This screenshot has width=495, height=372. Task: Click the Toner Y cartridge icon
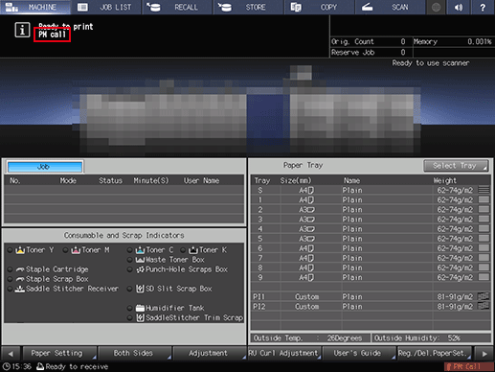pos(20,250)
